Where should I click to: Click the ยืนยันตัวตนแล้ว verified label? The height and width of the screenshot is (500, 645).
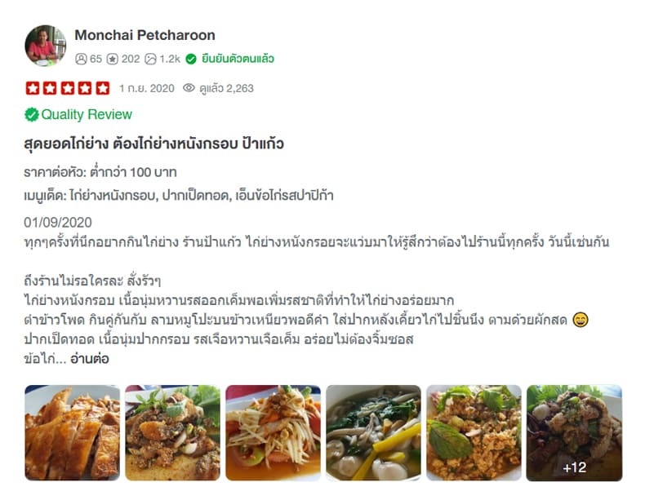(238, 60)
